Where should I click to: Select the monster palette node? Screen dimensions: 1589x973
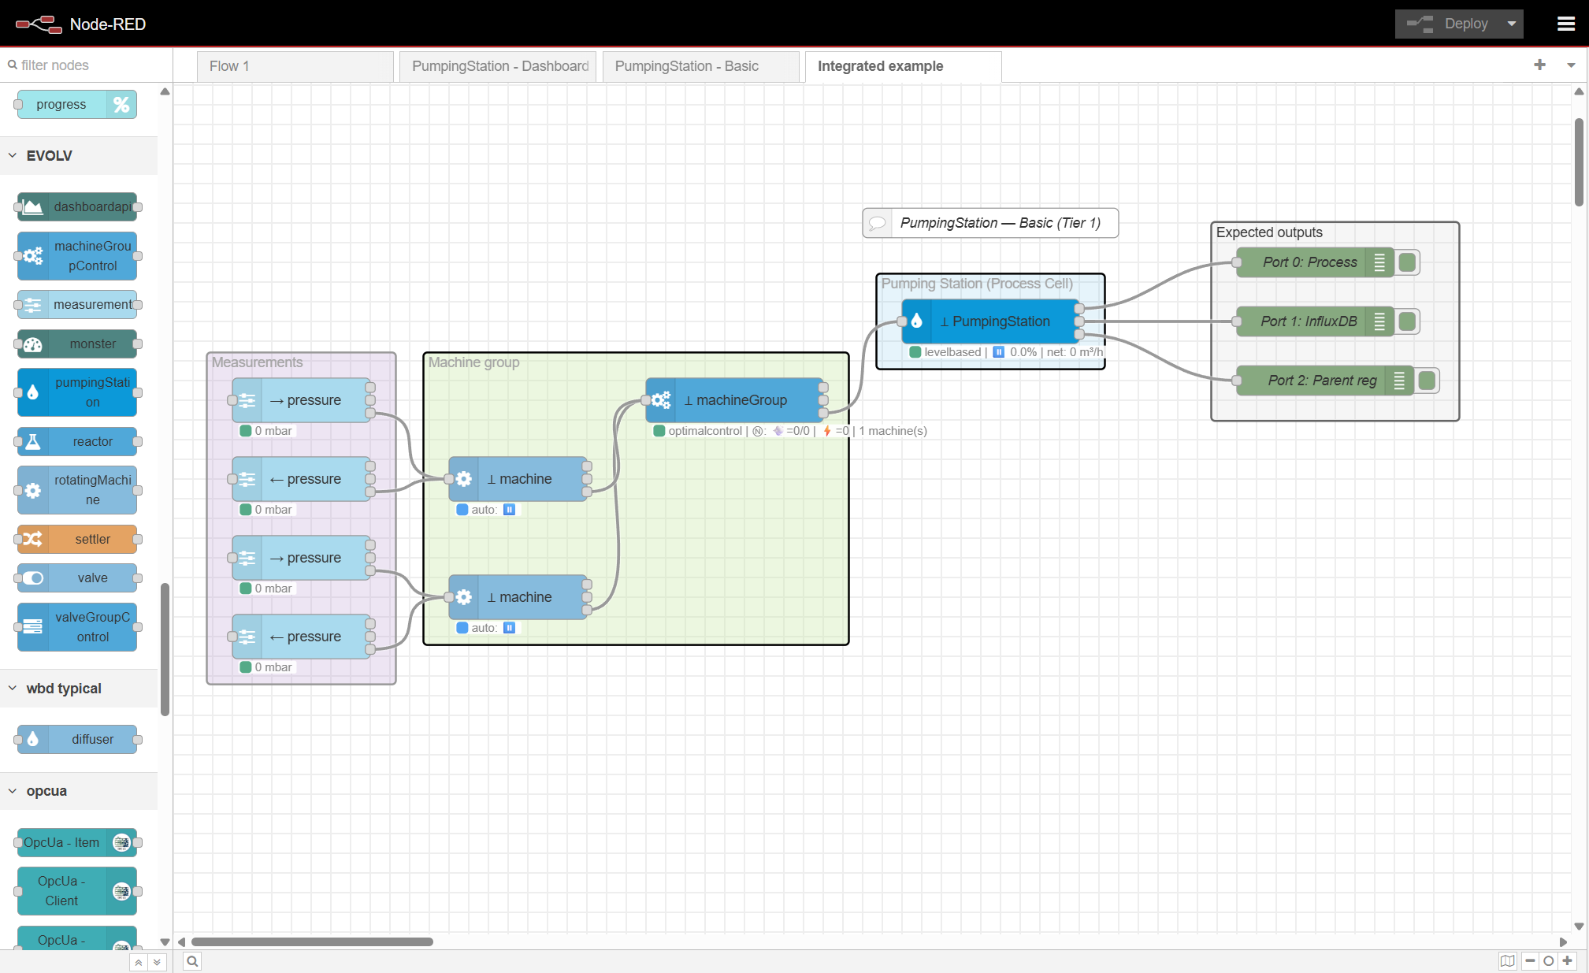coord(77,344)
